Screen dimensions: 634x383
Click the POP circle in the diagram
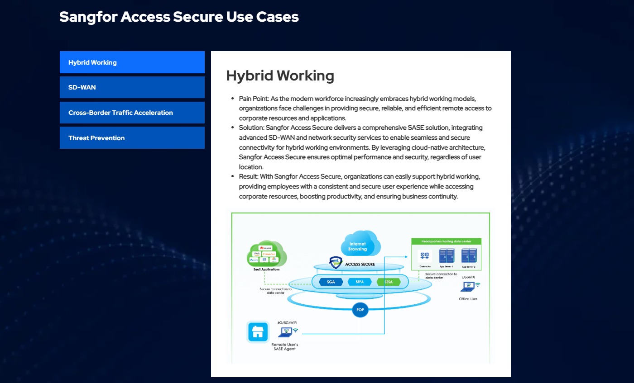(361, 310)
